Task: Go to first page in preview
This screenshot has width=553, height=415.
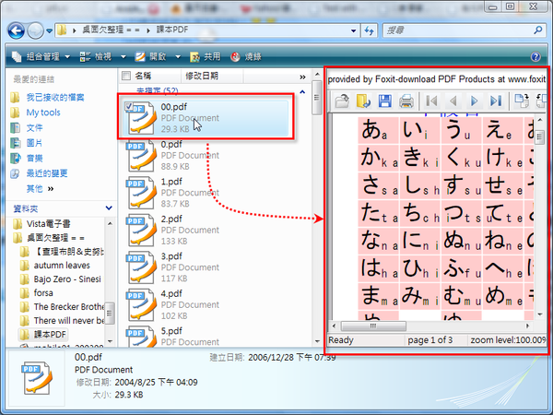Action: click(431, 101)
